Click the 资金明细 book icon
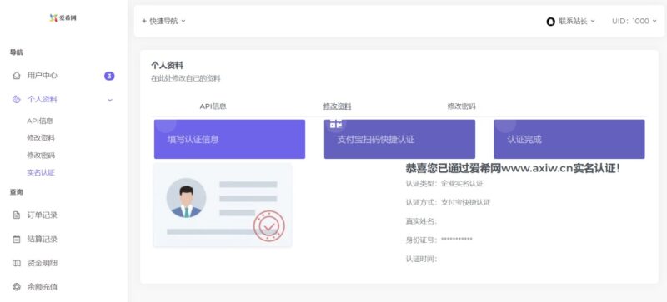Screen dimensions: 667x302 (16, 264)
